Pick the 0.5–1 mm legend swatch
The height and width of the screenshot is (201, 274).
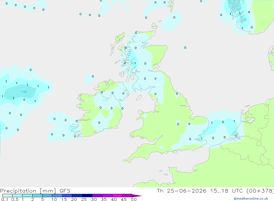pos(18,196)
